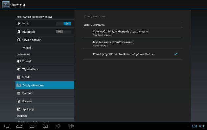This screenshot has width=207, height=130.
Task: Open Wi-Fi settings from the sidebar label
Action: click(x=26, y=24)
